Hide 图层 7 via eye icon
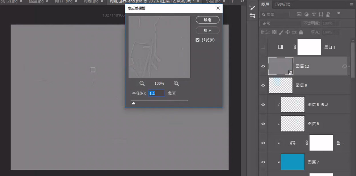 263,162
